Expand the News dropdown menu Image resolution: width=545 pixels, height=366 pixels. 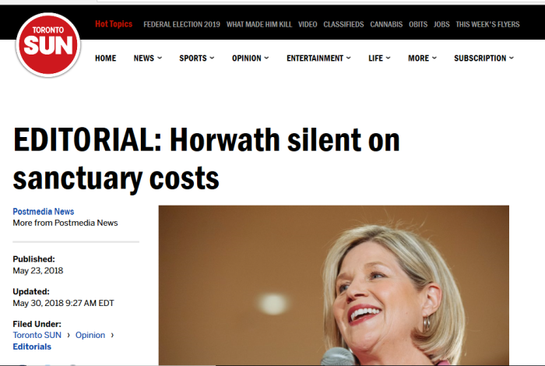click(148, 58)
